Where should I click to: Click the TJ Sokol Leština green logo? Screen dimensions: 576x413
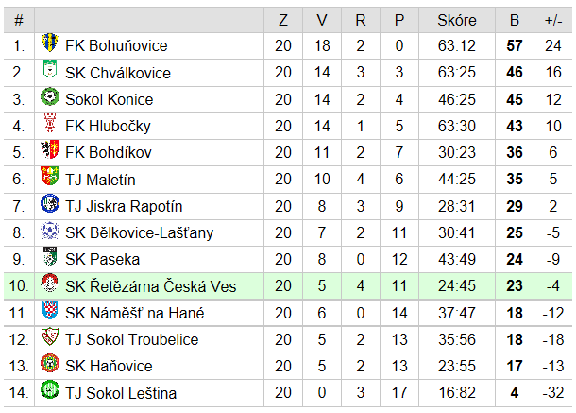pyautogui.click(x=50, y=389)
